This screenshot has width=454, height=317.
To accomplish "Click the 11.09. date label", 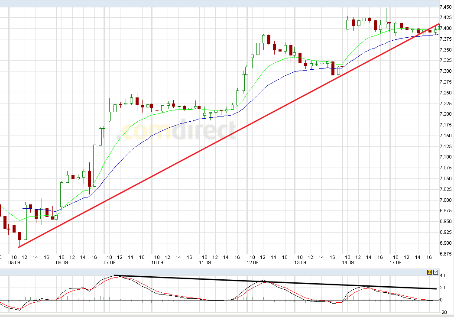I will click(x=205, y=262).
